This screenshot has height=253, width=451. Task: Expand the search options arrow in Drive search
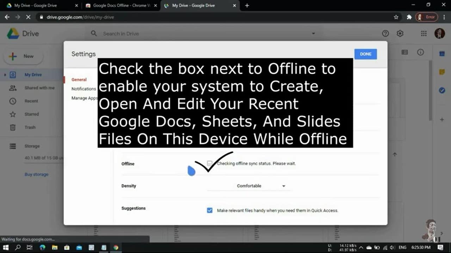pyautogui.click(x=313, y=34)
